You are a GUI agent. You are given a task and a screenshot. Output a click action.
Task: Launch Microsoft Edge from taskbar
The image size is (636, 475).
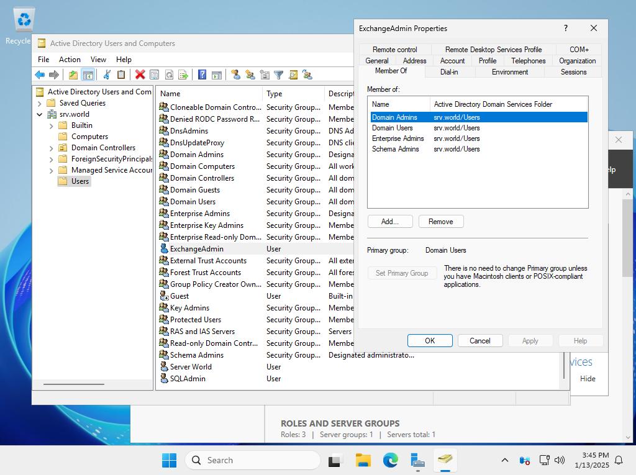(x=390, y=460)
